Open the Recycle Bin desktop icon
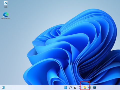The height and width of the screenshot is (90, 120). pos(6,4)
